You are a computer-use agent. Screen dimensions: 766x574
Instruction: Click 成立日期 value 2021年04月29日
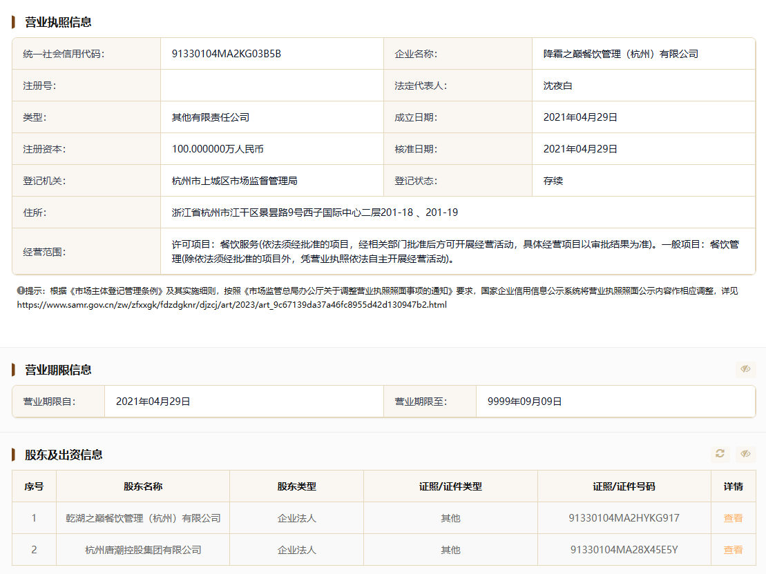click(x=580, y=117)
